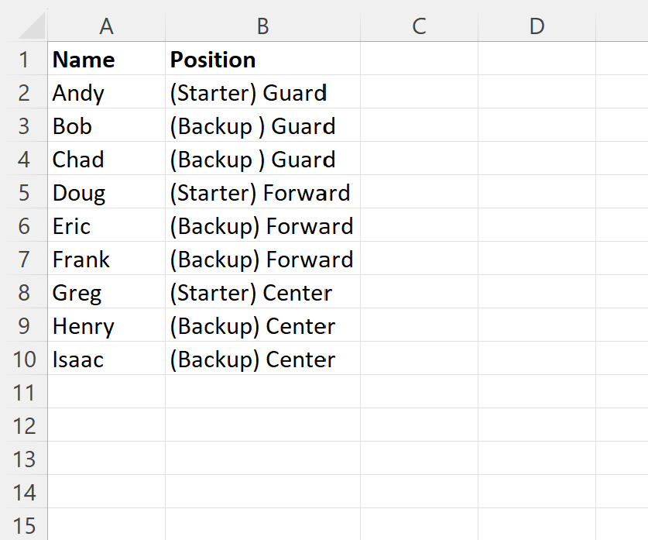Select the cell containing Doug
Image resolution: width=648 pixels, height=540 pixels.
point(107,193)
